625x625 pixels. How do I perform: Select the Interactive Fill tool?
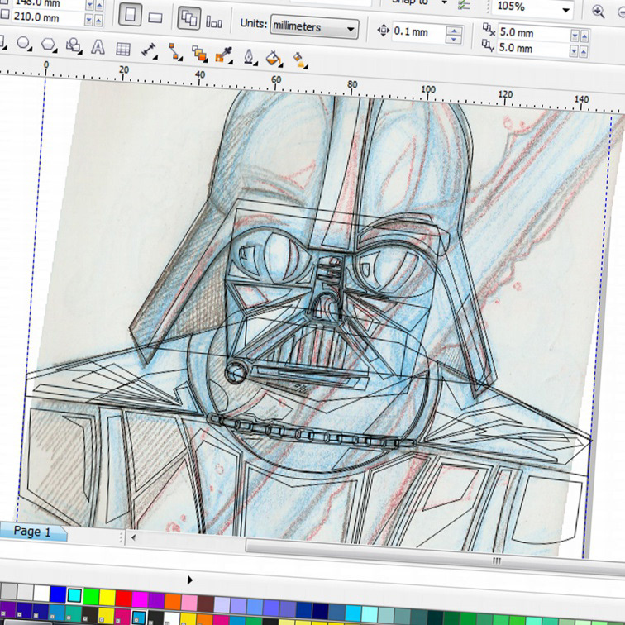coord(300,60)
